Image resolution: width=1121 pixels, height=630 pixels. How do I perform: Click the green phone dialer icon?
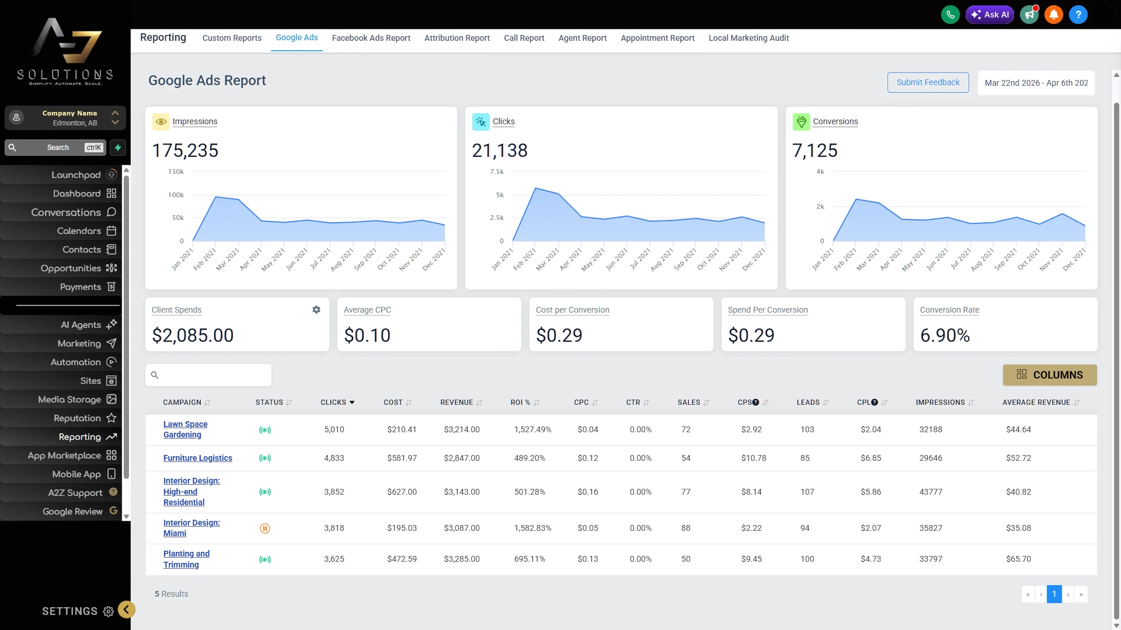click(x=950, y=15)
